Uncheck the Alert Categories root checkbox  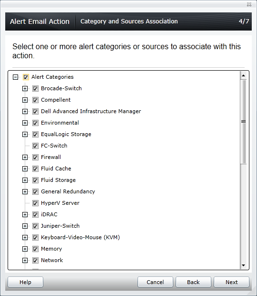pyautogui.click(x=26, y=77)
